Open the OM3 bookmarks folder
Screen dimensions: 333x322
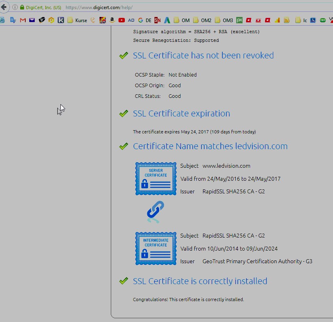pos(224,20)
